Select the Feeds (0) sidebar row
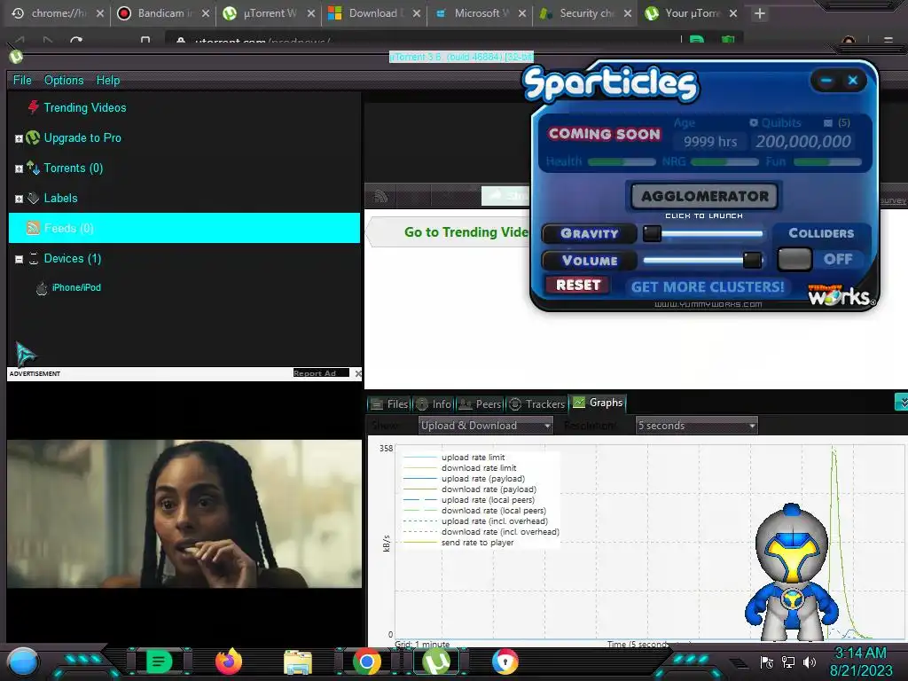The width and height of the screenshot is (908, 681). (184, 228)
